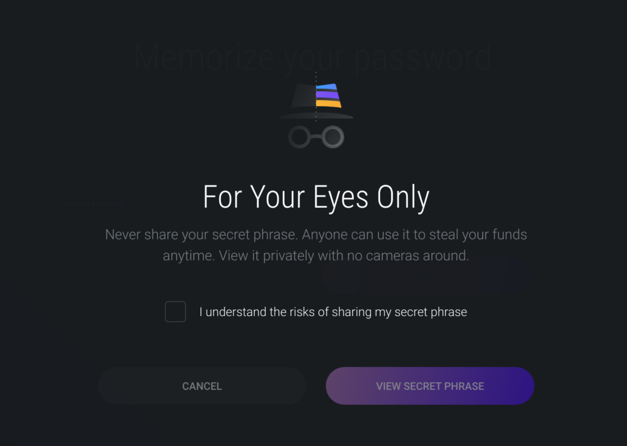
Task: Click the right lens of the glasses
Action: click(332, 137)
